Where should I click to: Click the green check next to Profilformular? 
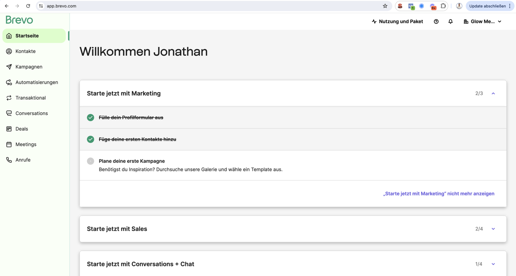pyautogui.click(x=90, y=118)
